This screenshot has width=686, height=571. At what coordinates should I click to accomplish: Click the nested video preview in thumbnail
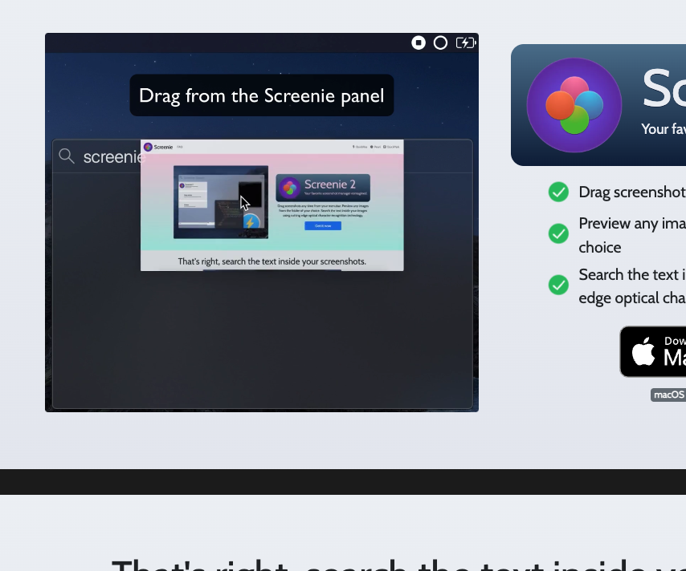(221, 202)
